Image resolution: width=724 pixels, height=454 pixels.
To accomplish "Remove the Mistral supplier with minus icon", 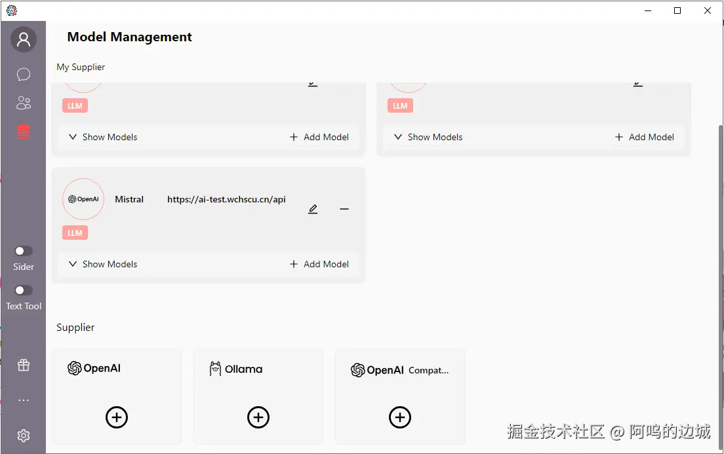I will 344,209.
